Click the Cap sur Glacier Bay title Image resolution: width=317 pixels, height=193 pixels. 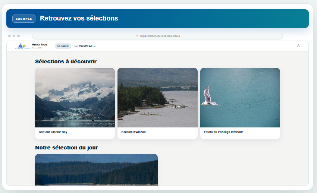tap(53, 132)
